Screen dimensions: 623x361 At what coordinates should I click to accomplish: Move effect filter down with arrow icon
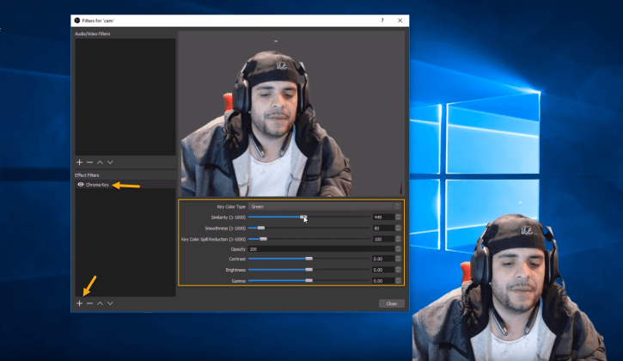click(x=110, y=303)
